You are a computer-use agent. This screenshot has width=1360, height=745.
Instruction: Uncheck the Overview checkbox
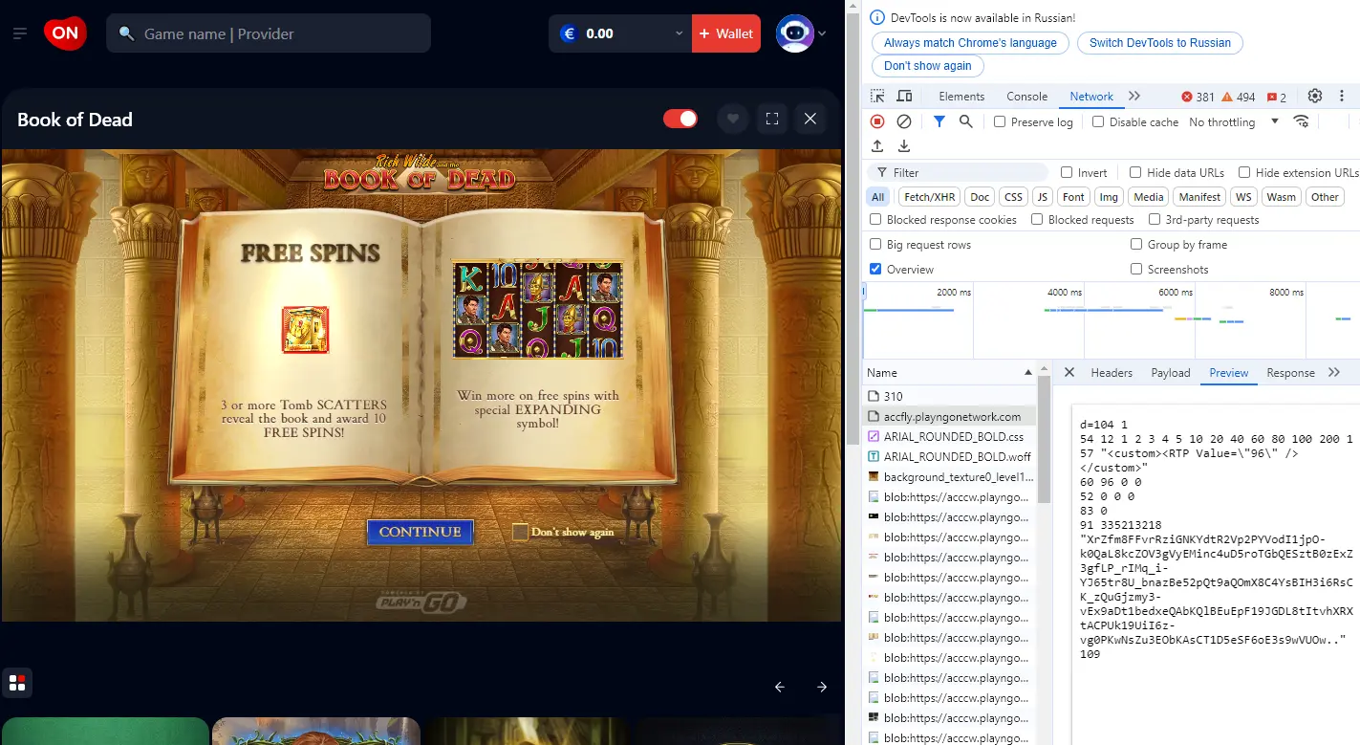[x=875, y=269]
